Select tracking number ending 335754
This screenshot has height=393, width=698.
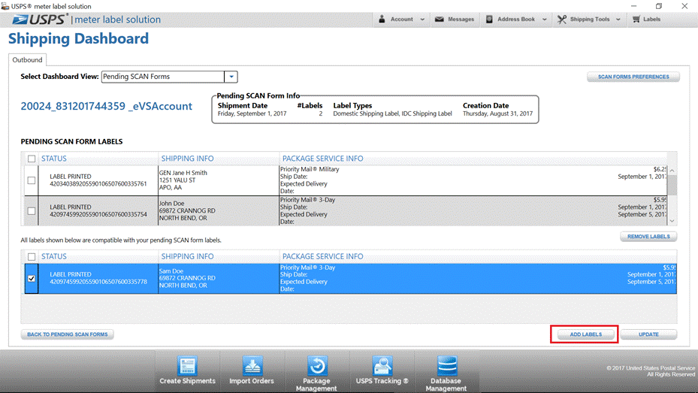click(98, 214)
